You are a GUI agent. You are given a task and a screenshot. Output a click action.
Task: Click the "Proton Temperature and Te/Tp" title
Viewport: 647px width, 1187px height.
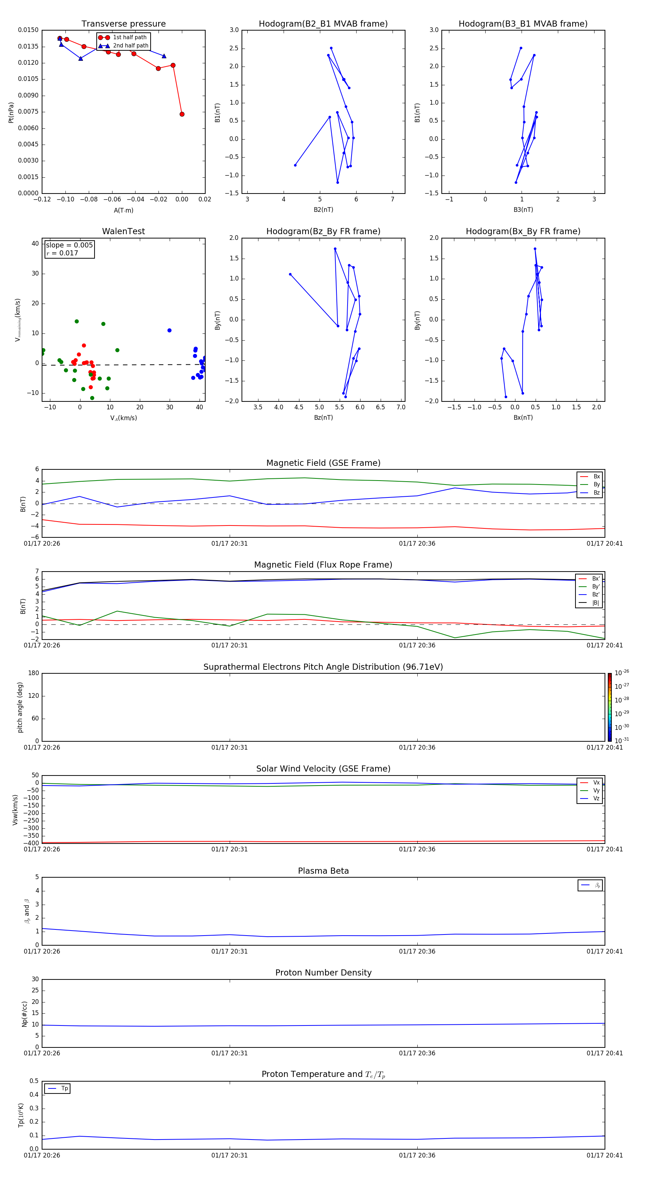(x=323, y=1074)
